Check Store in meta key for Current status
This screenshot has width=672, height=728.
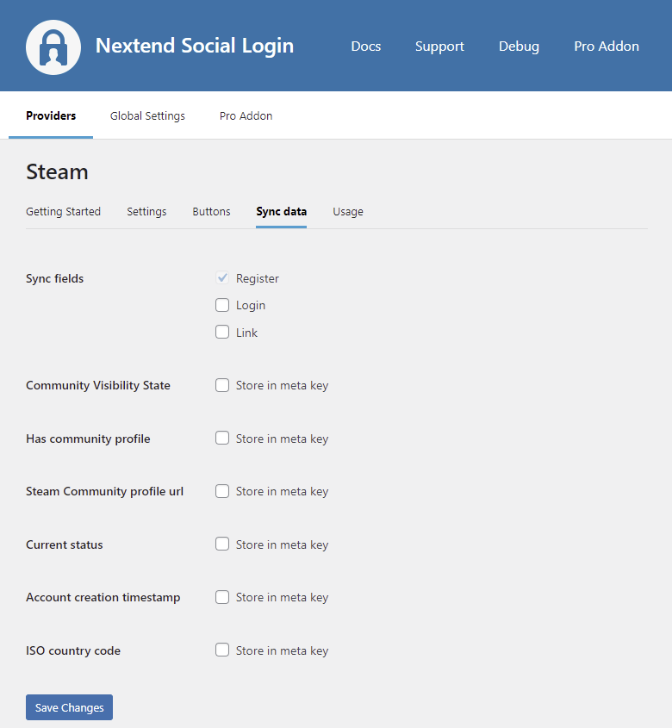[x=222, y=544]
